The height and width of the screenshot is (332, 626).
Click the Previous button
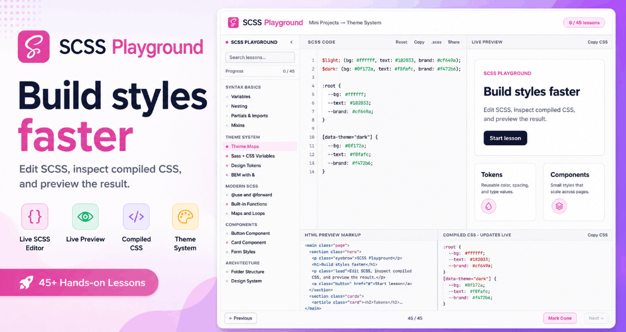tap(240, 318)
